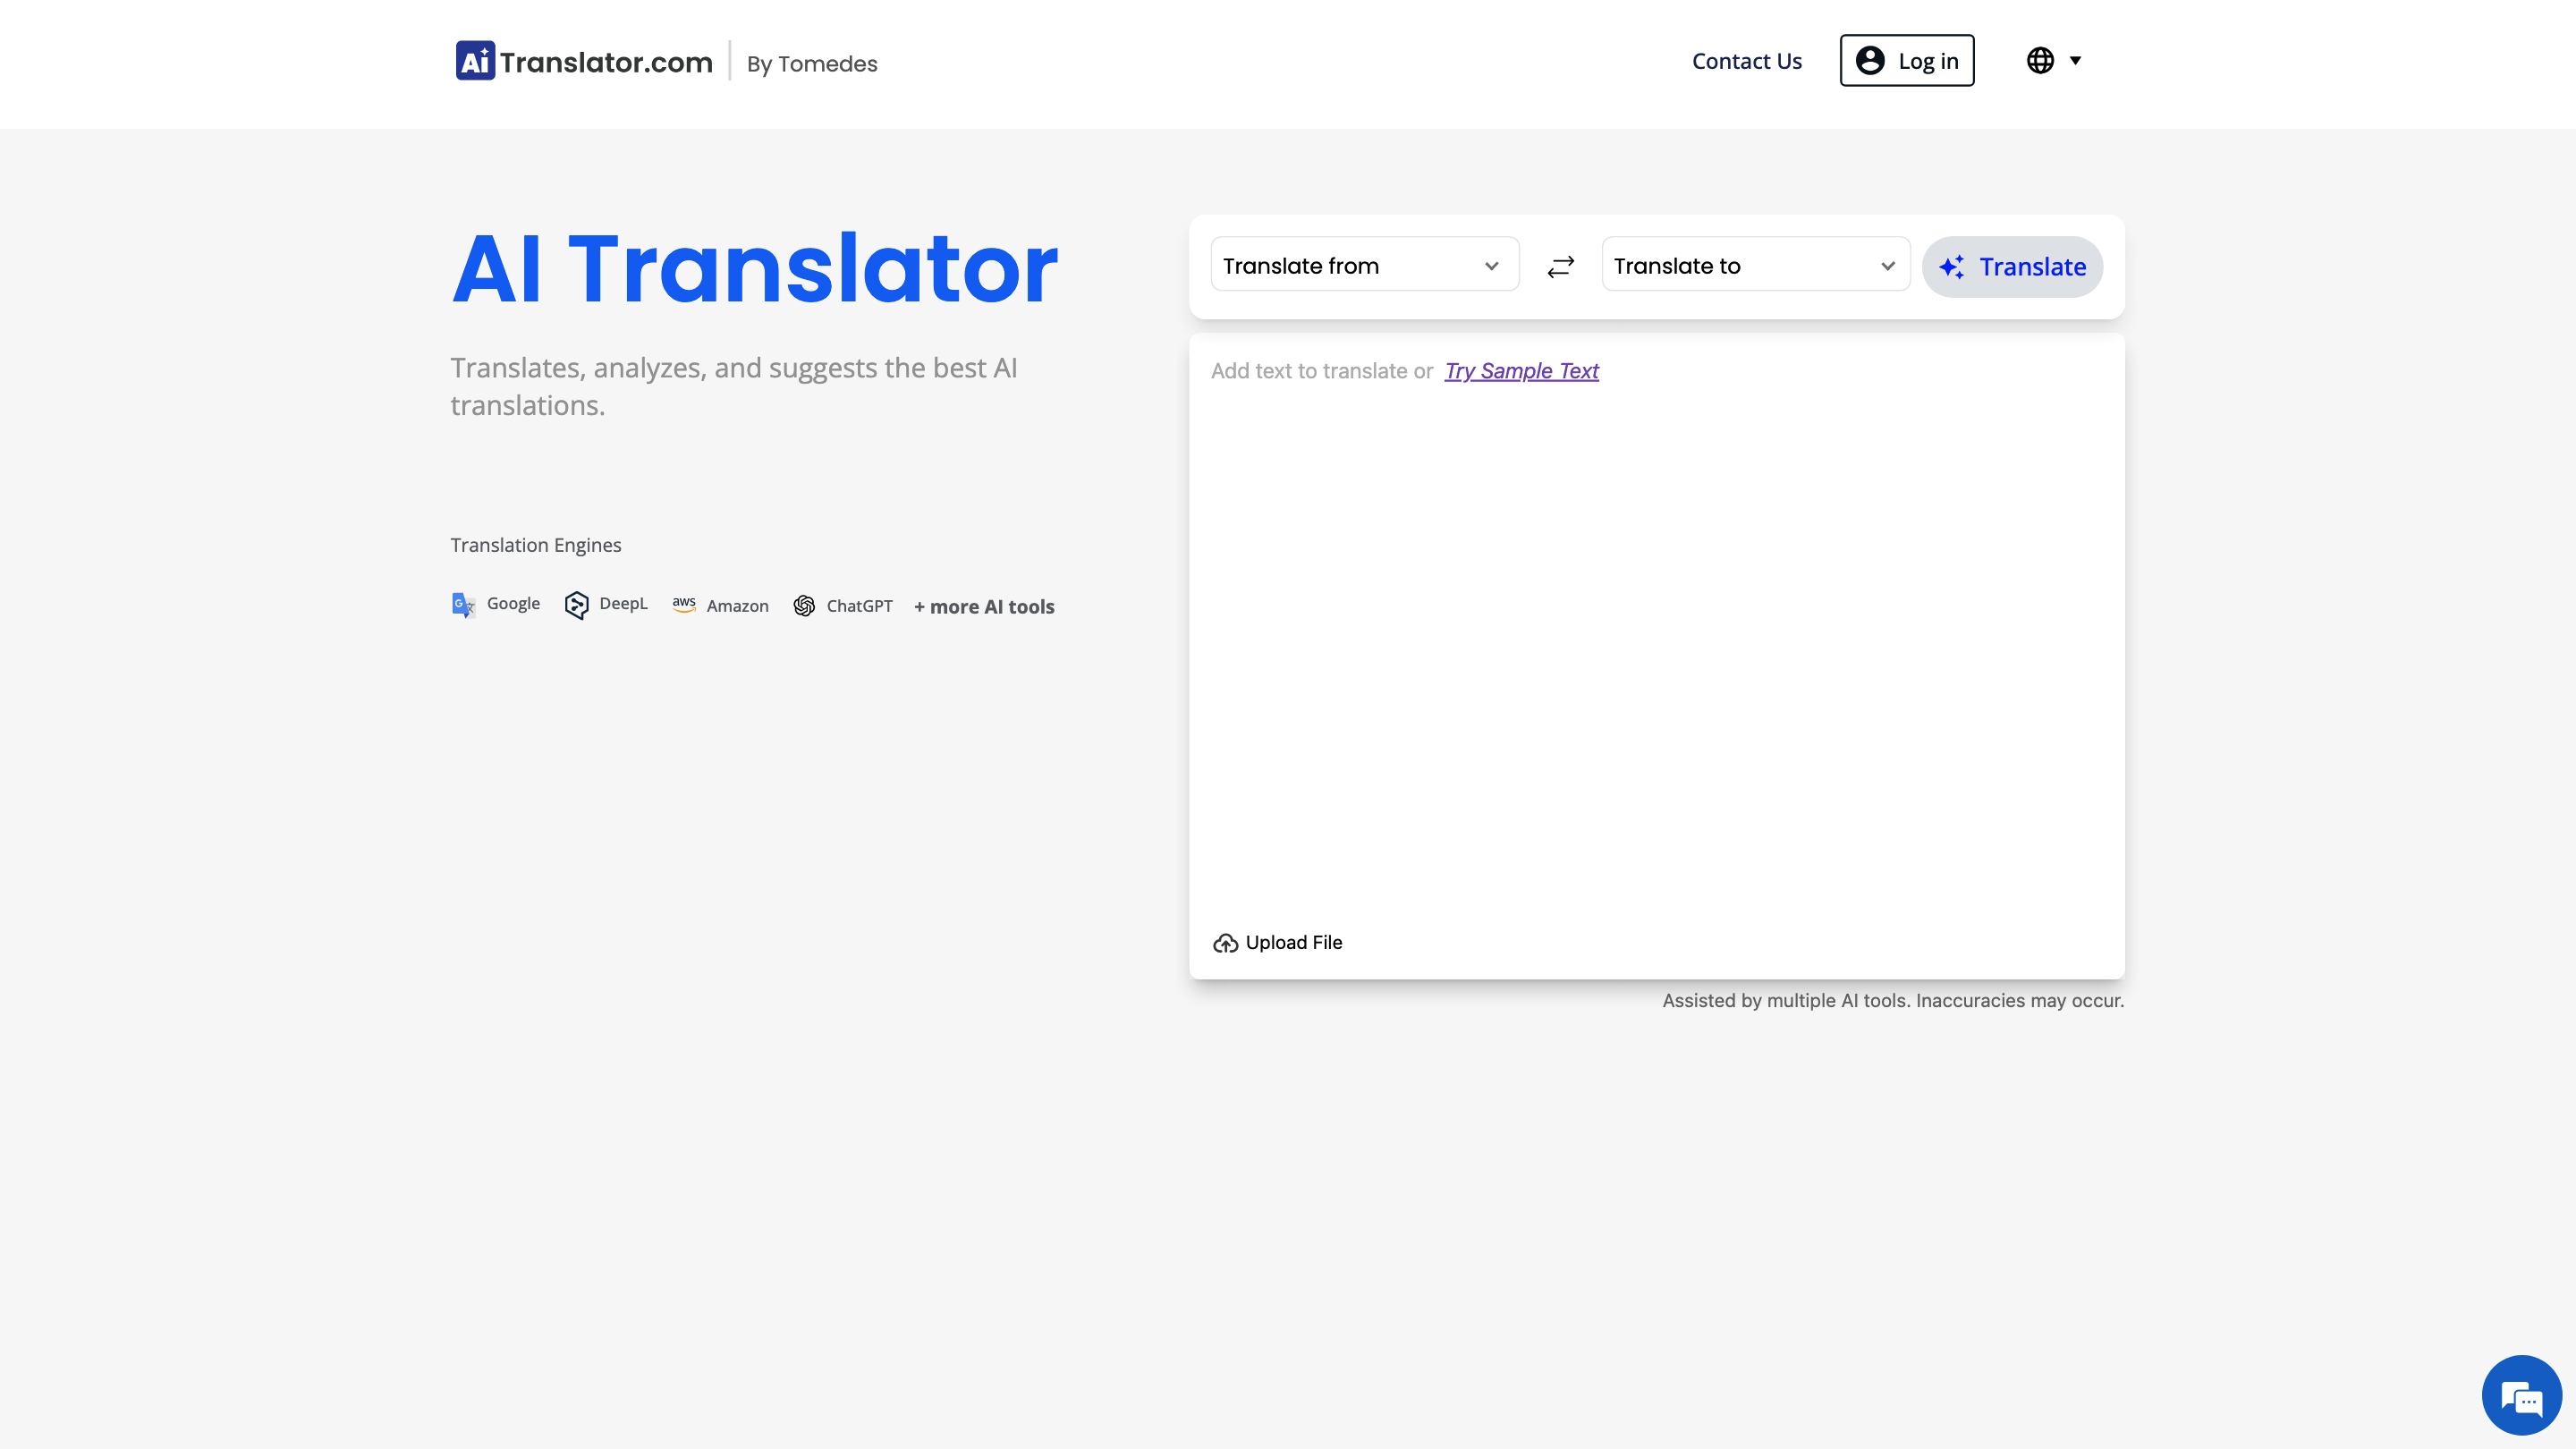Open the Translate from dropdown
Screen dimensions: 2576x1449
pyautogui.click(x=1364, y=265)
